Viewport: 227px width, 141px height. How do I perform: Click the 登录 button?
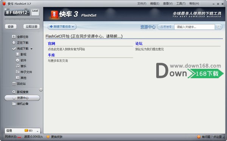tap(11, 27)
